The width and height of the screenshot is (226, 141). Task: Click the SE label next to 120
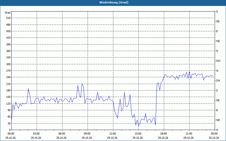(x=218, y=100)
